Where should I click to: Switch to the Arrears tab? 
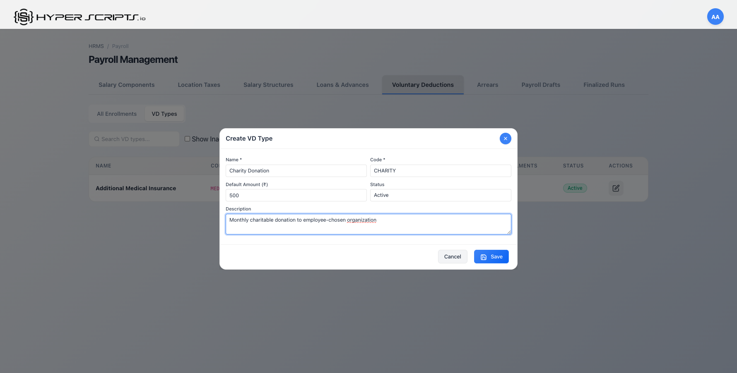click(x=487, y=85)
